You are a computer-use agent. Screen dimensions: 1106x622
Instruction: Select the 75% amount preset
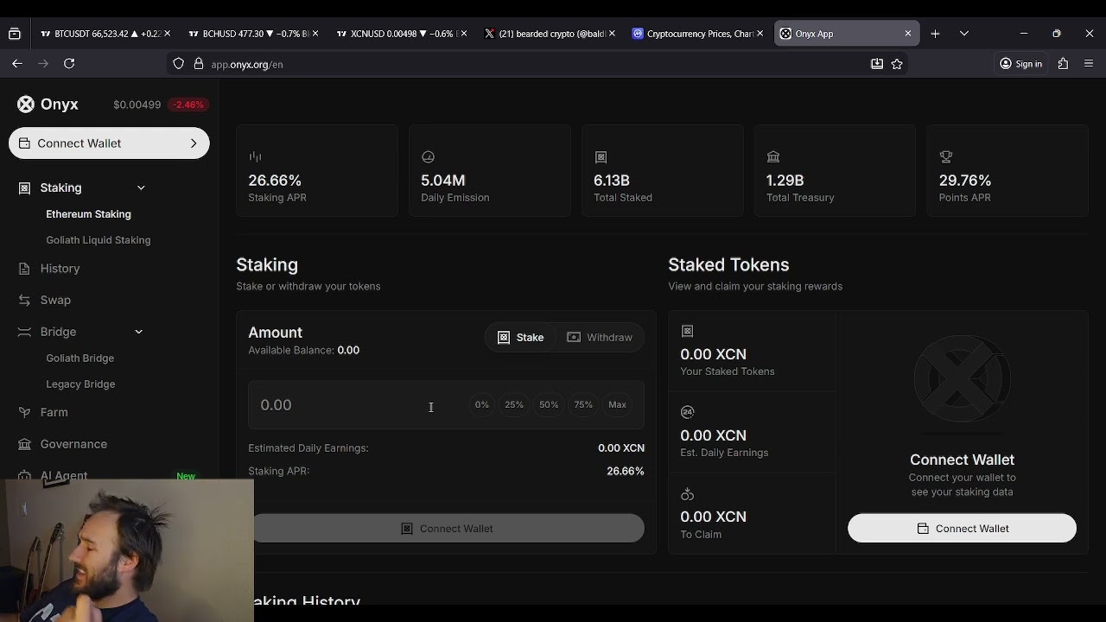[x=583, y=404]
